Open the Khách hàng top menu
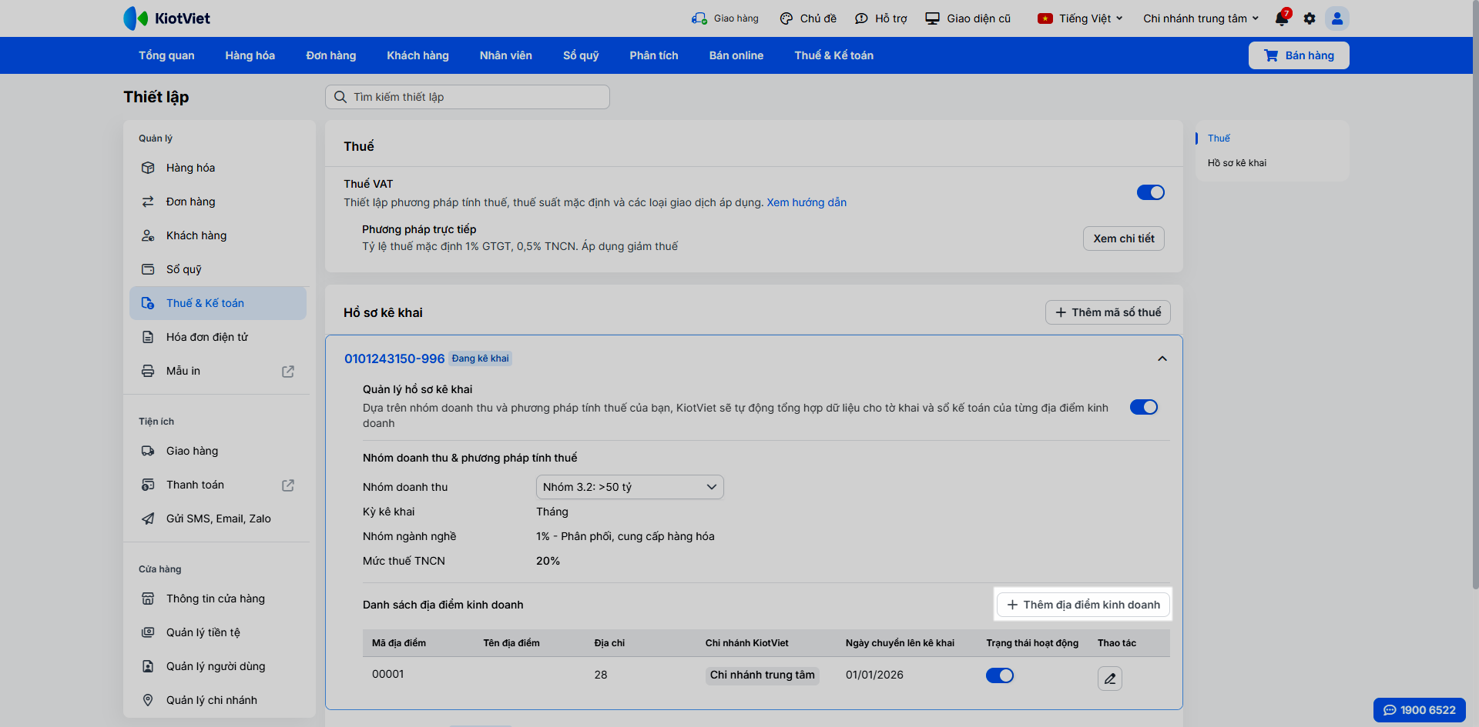The width and height of the screenshot is (1479, 727). (418, 55)
